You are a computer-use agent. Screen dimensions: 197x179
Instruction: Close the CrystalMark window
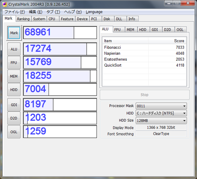188,3
